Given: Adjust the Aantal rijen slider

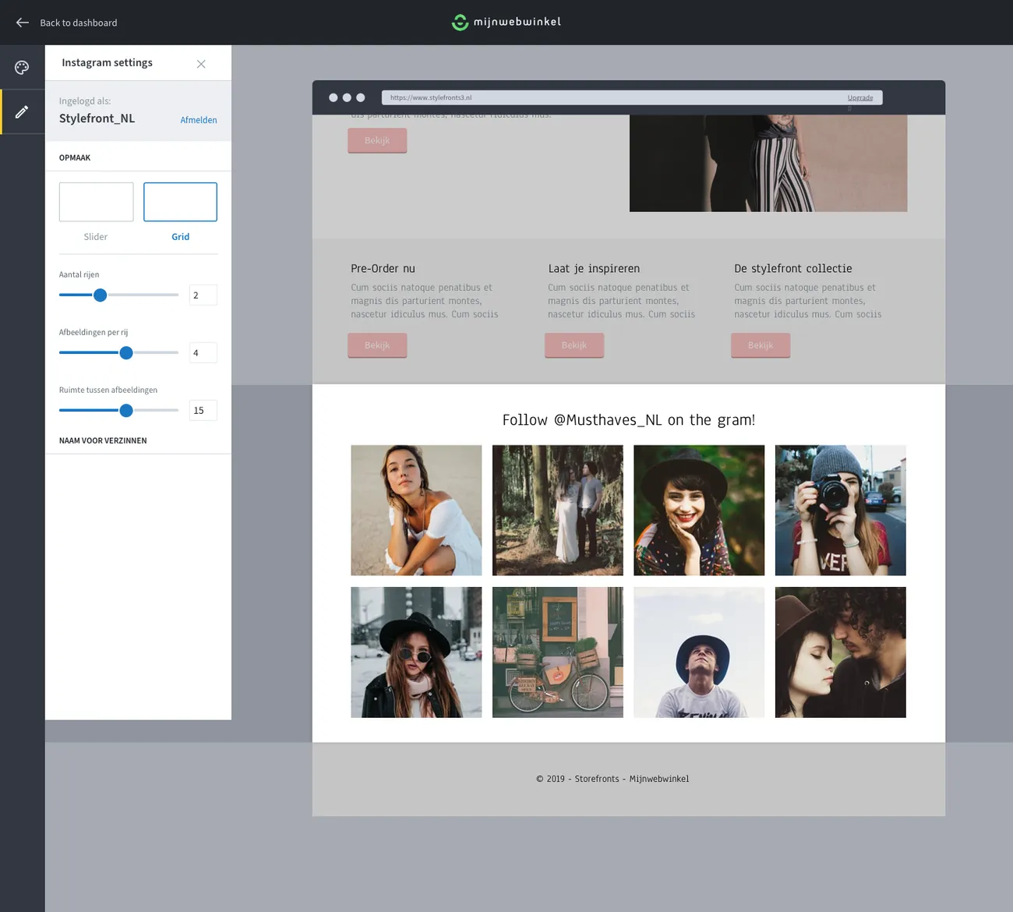Looking at the screenshot, I should (x=100, y=295).
